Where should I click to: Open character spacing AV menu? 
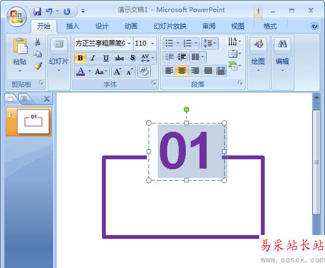pyautogui.click(x=147, y=58)
